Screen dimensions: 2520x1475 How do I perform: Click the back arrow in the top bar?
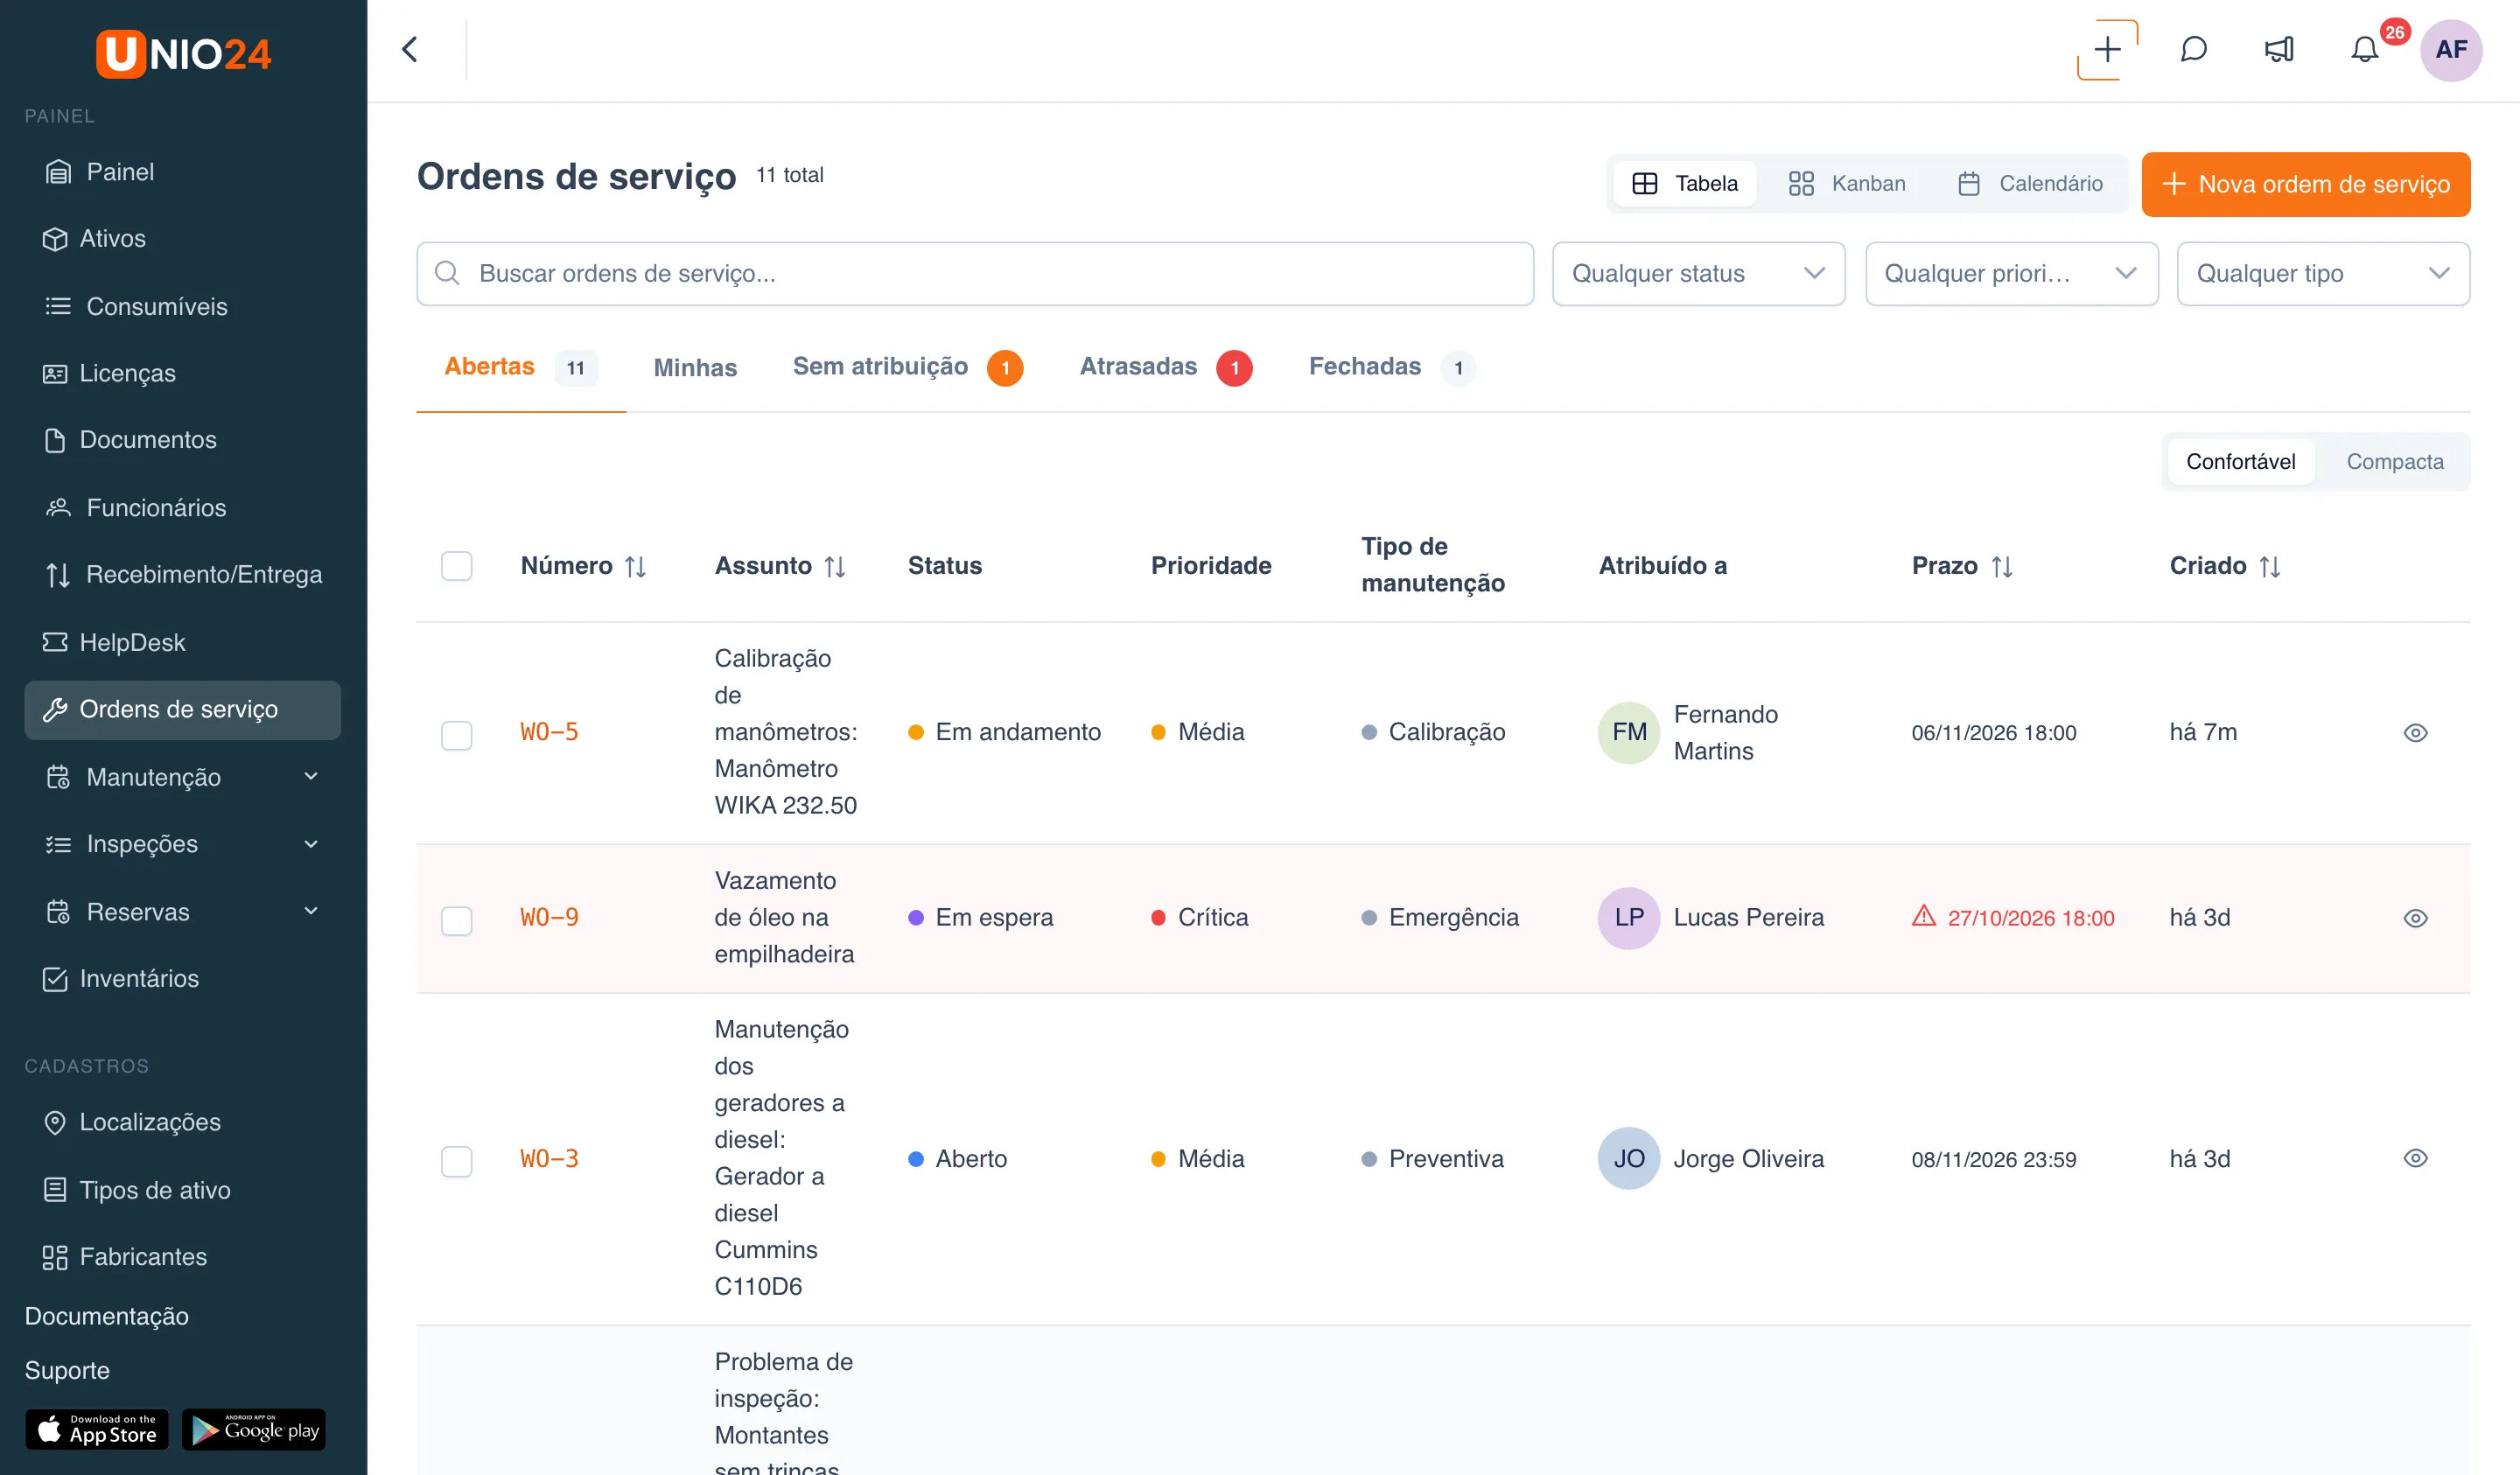(410, 49)
